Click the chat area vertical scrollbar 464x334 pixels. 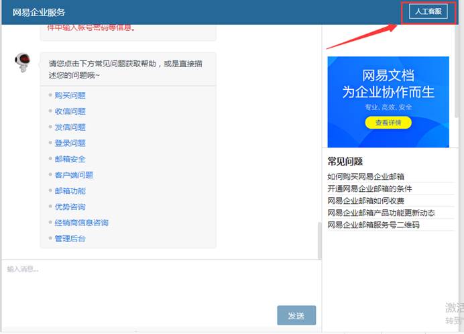(x=320, y=240)
